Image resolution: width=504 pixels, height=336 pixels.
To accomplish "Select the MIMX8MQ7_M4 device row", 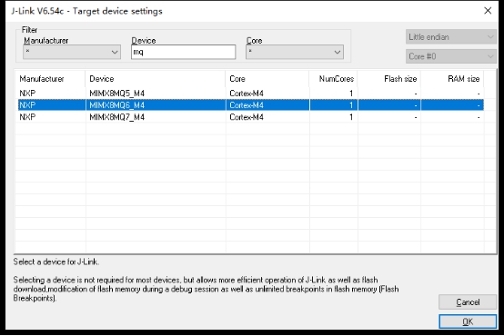I will coord(251,117).
